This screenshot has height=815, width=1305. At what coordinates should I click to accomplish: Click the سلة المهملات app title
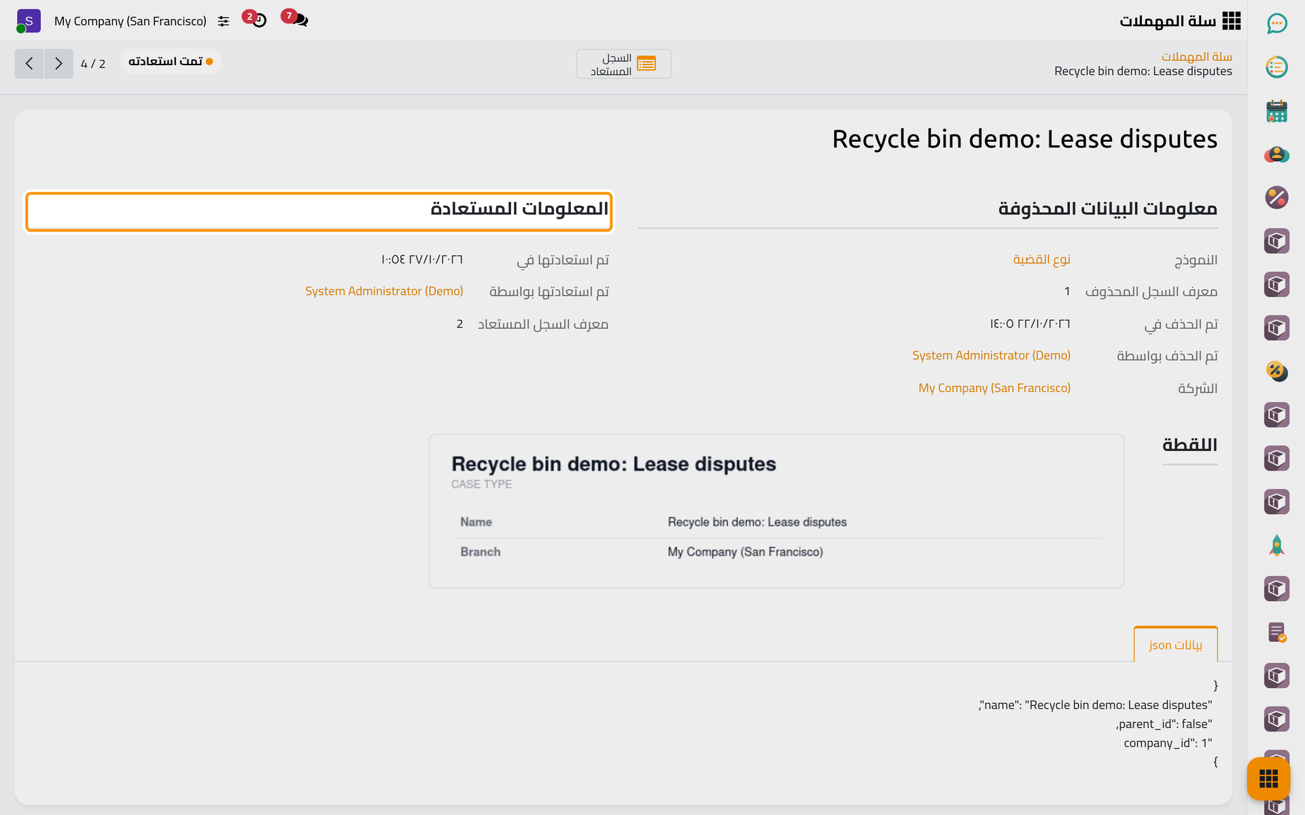pos(1168,21)
